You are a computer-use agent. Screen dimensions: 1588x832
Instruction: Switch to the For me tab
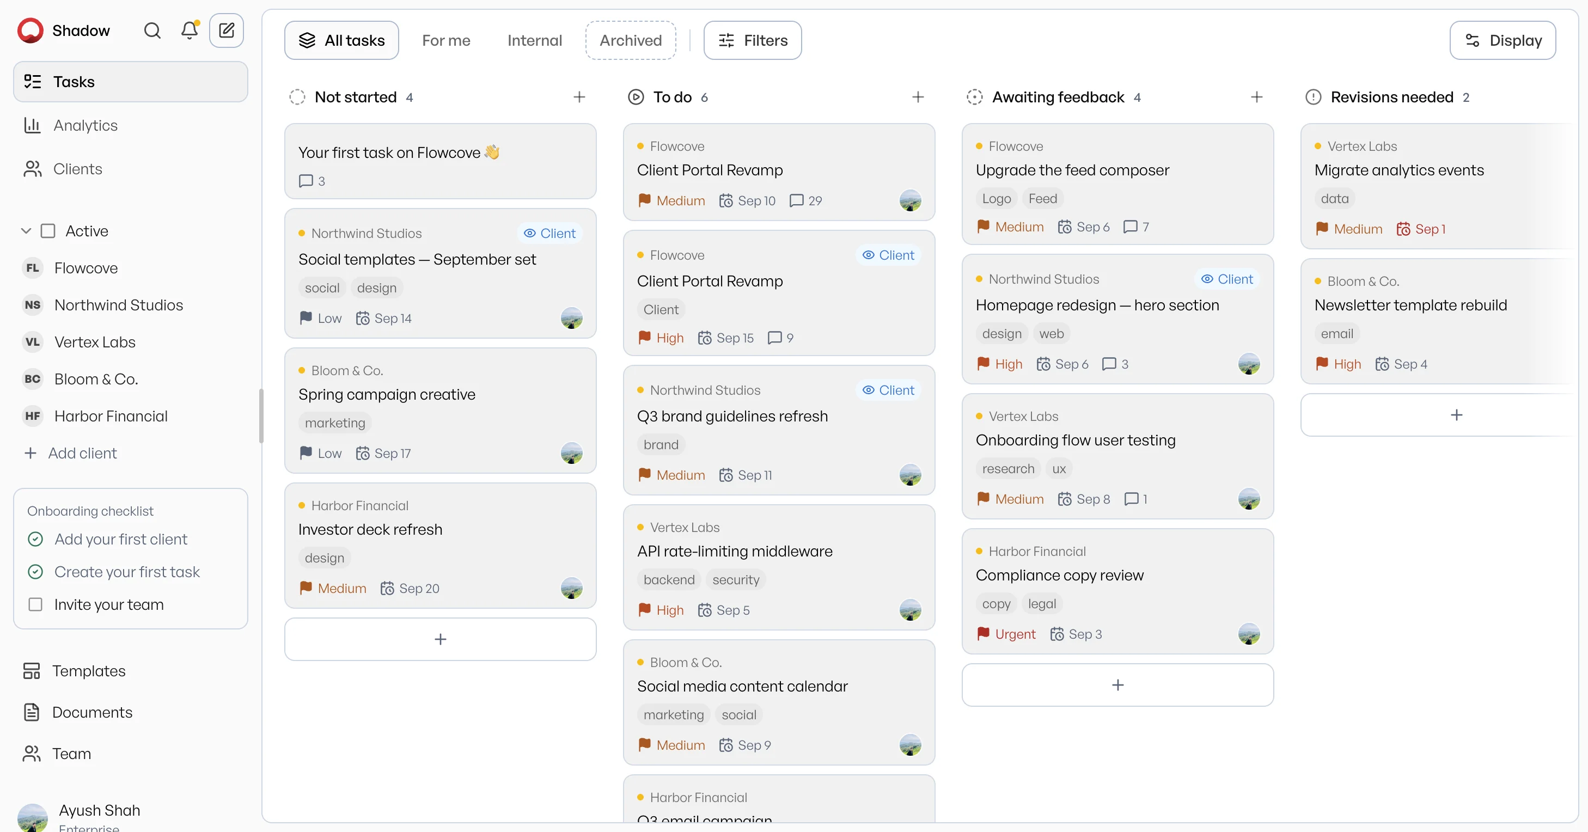(445, 40)
